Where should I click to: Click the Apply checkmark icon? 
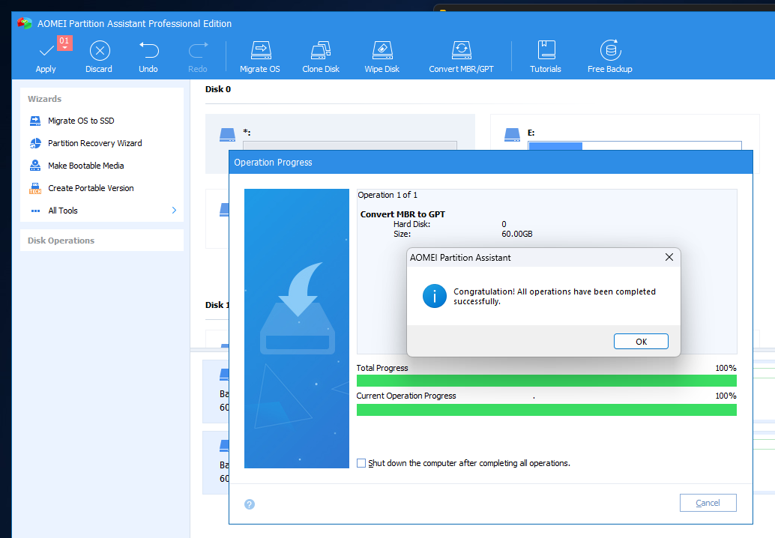click(x=46, y=51)
